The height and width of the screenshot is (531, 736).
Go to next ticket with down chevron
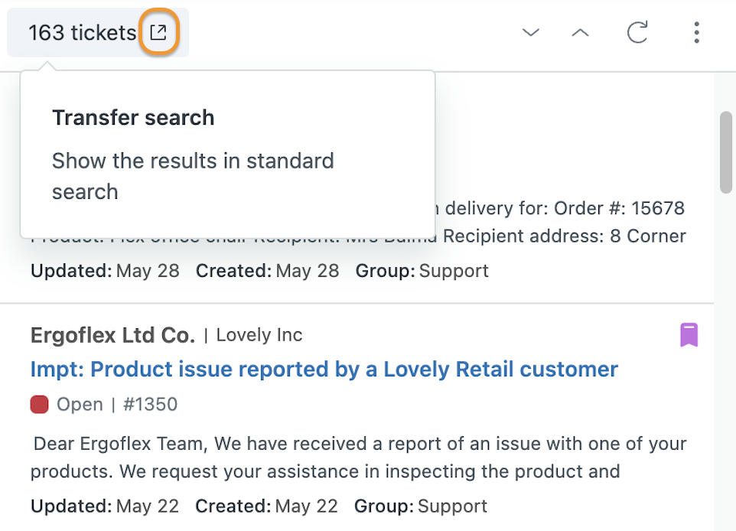tap(530, 32)
